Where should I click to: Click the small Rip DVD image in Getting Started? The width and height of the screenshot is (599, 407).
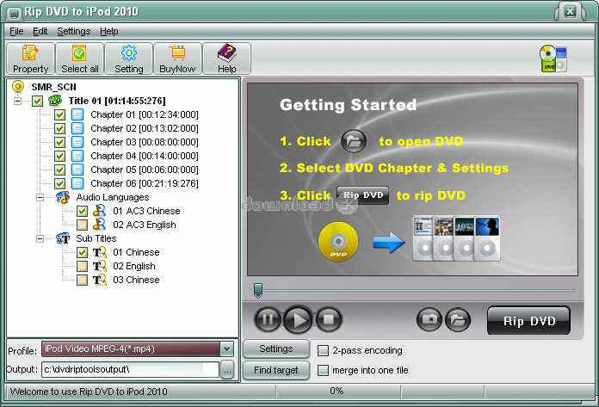(362, 195)
